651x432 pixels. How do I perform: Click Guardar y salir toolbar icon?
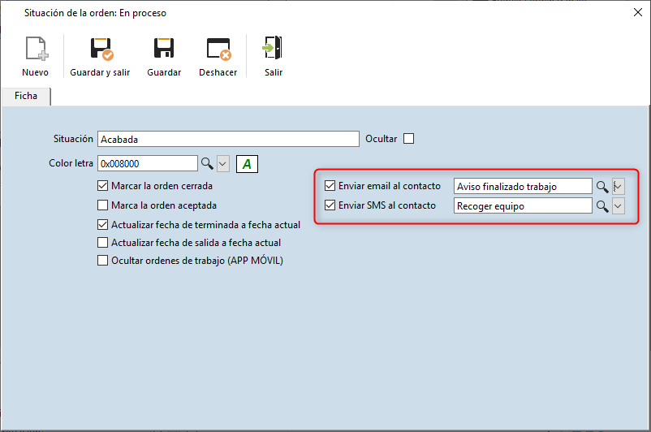[101, 49]
